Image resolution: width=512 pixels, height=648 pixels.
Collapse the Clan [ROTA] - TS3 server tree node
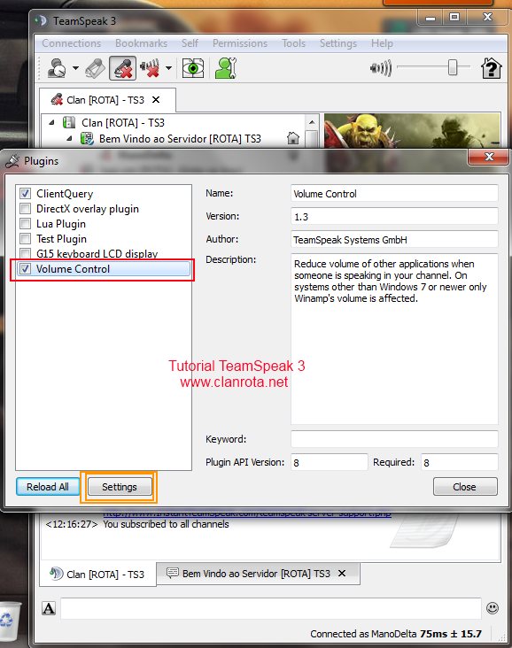[x=52, y=122]
